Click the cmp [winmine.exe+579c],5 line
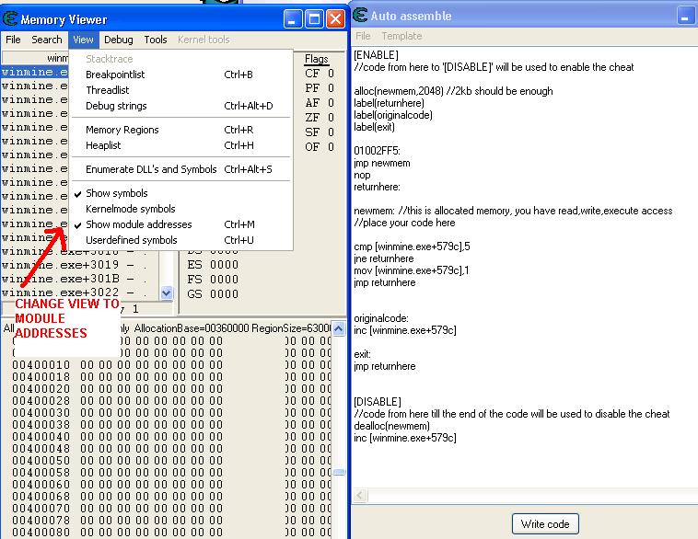 click(x=412, y=247)
